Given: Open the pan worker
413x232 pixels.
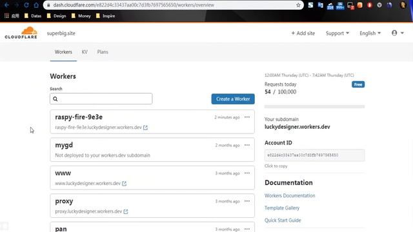Looking at the screenshot, I should (x=61, y=229).
